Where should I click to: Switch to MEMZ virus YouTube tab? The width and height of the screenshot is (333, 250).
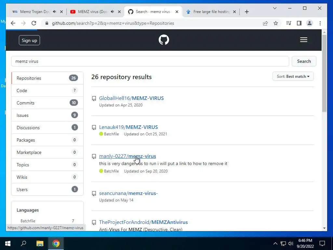point(93,12)
